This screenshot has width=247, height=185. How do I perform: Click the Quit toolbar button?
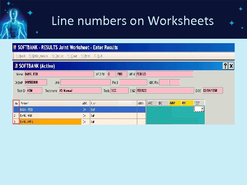(98, 56)
